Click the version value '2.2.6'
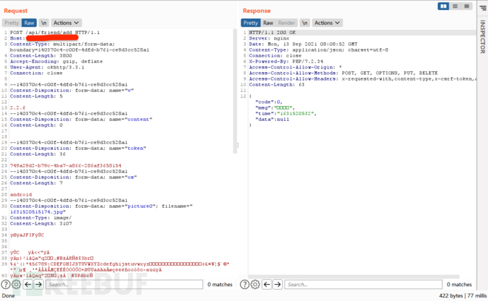The height and width of the screenshot is (301, 488). click(18, 107)
